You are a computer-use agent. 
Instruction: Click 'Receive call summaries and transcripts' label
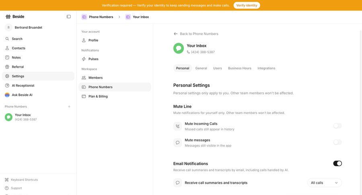tap(216, 183)
